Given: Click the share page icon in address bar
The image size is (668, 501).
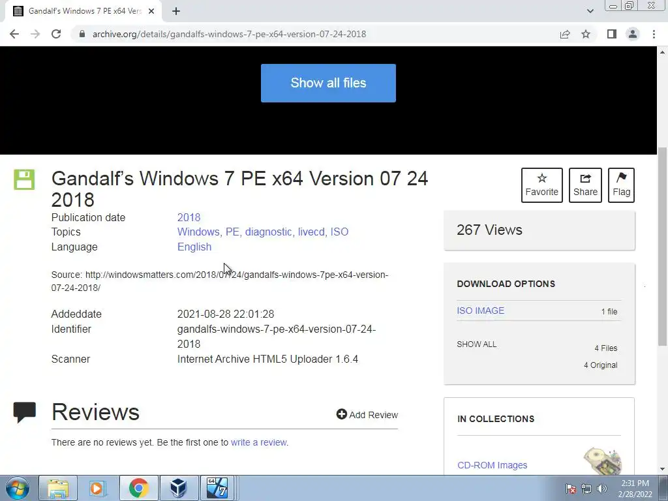Looking at the screenshot, I should coord(565,34).
